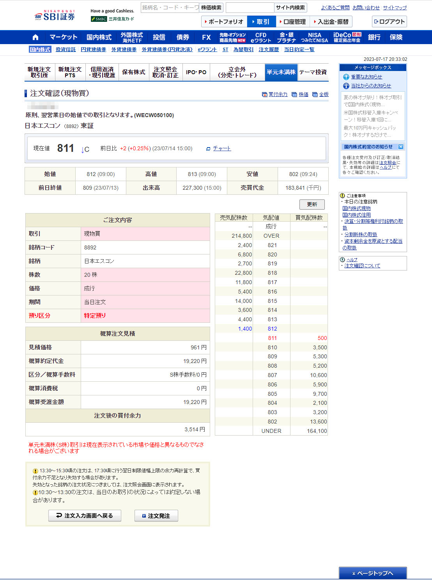
Task: Select 国内株式 in main navigation
Action: click(99, 37)
